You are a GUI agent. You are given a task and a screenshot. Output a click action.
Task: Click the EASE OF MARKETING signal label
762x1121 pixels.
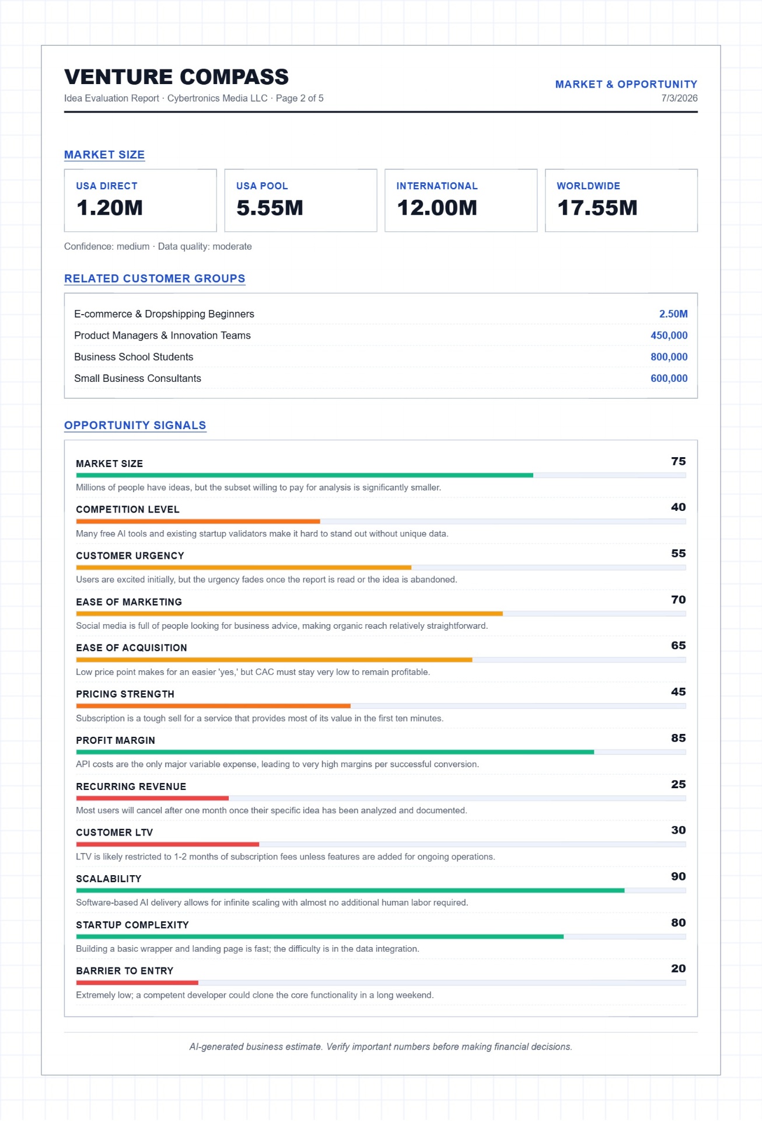pyautogui.click(x=129, y=602)
